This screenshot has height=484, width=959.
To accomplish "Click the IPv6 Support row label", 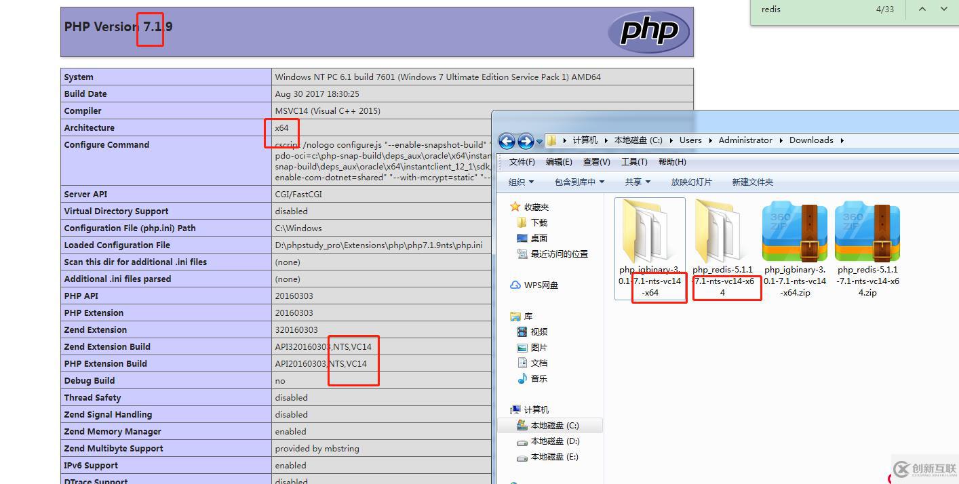I will pos(91,465).
